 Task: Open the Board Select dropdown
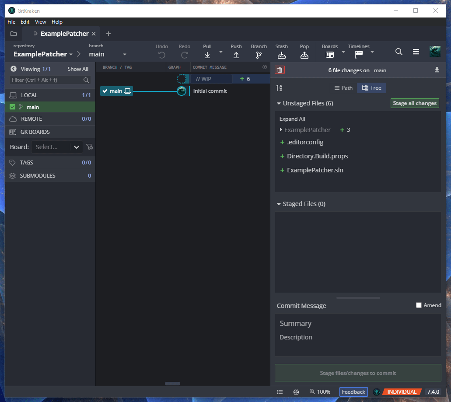[57, 147]
